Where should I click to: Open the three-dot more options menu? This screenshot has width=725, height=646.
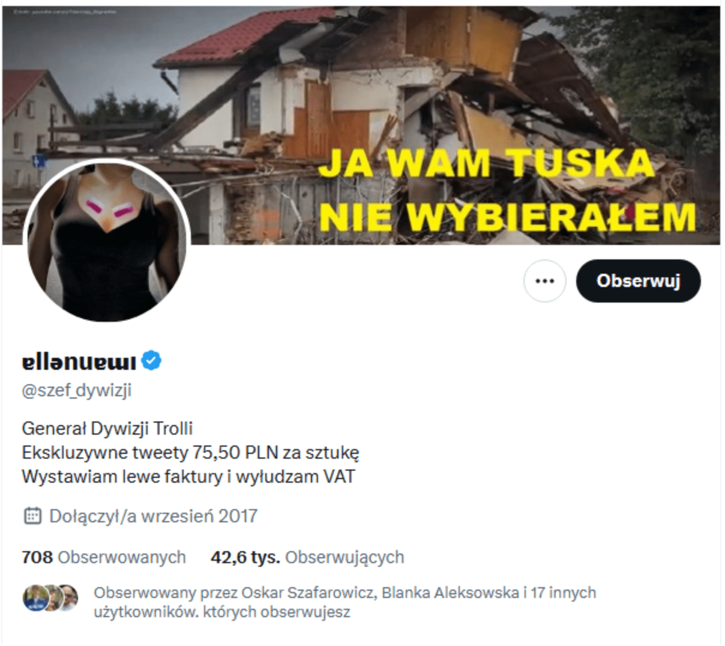click(544, 281)
